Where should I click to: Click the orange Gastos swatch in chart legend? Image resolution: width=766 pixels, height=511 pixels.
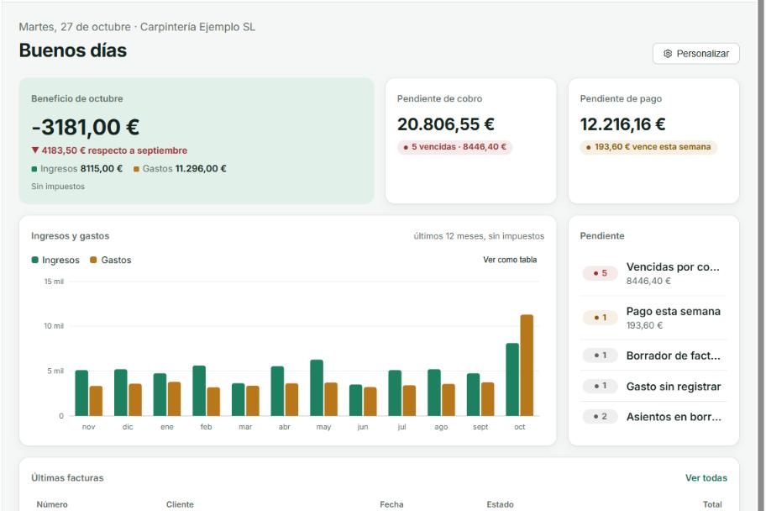click(x=93, y=260)
